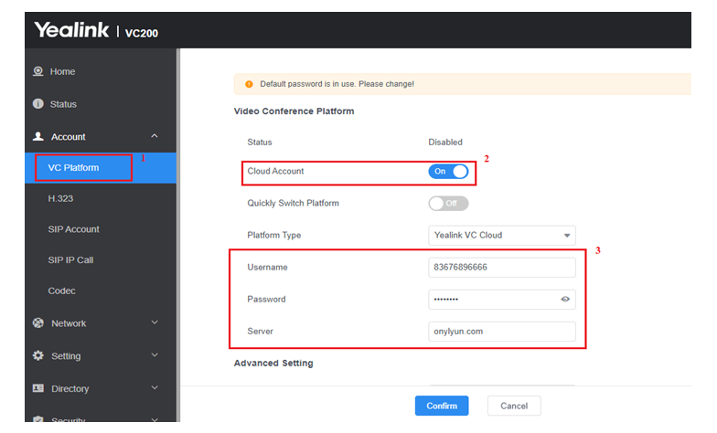Click the Confirm button
The image size is (717, 433).
pos(442,406)
